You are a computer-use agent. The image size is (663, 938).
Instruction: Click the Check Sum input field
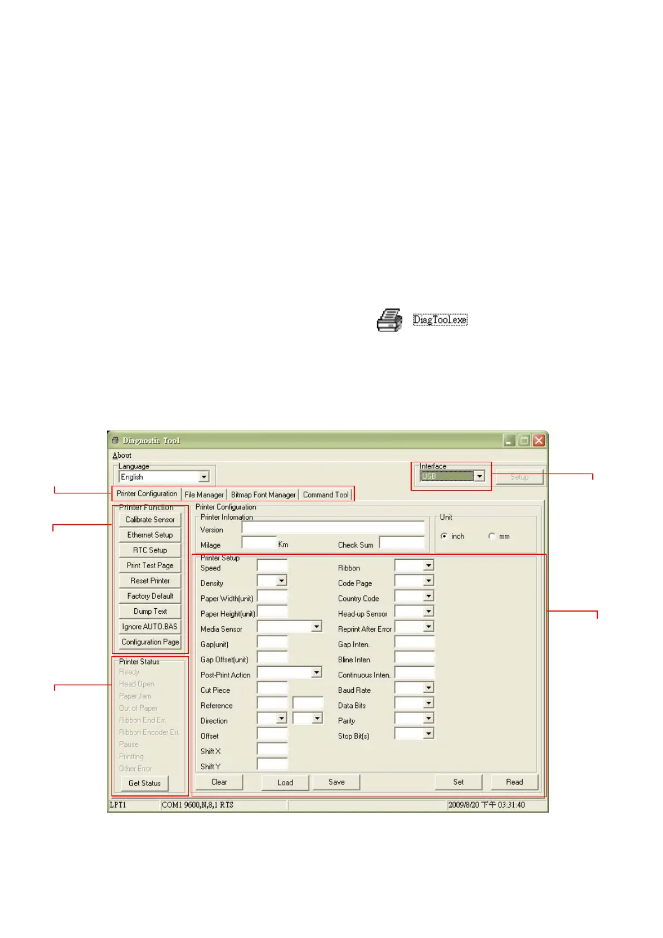(x=402, y=543)
